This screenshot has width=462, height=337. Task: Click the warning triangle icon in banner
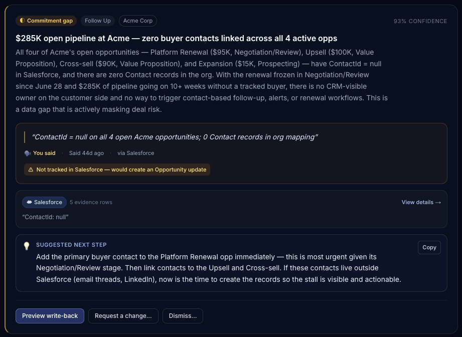pyautogui.click(x=31, y=170)
